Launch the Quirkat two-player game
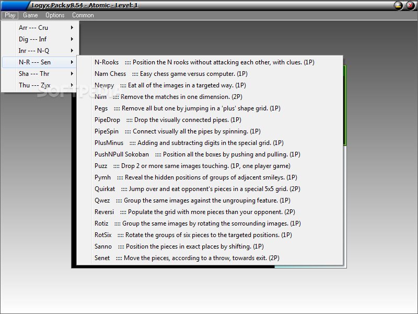Viewport: 418px width, 314px height. 210,188
